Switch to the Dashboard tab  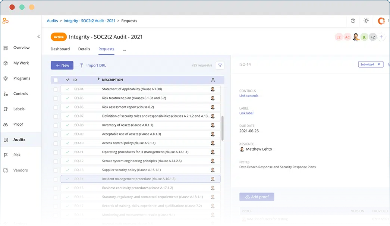(x=60, y=49)
